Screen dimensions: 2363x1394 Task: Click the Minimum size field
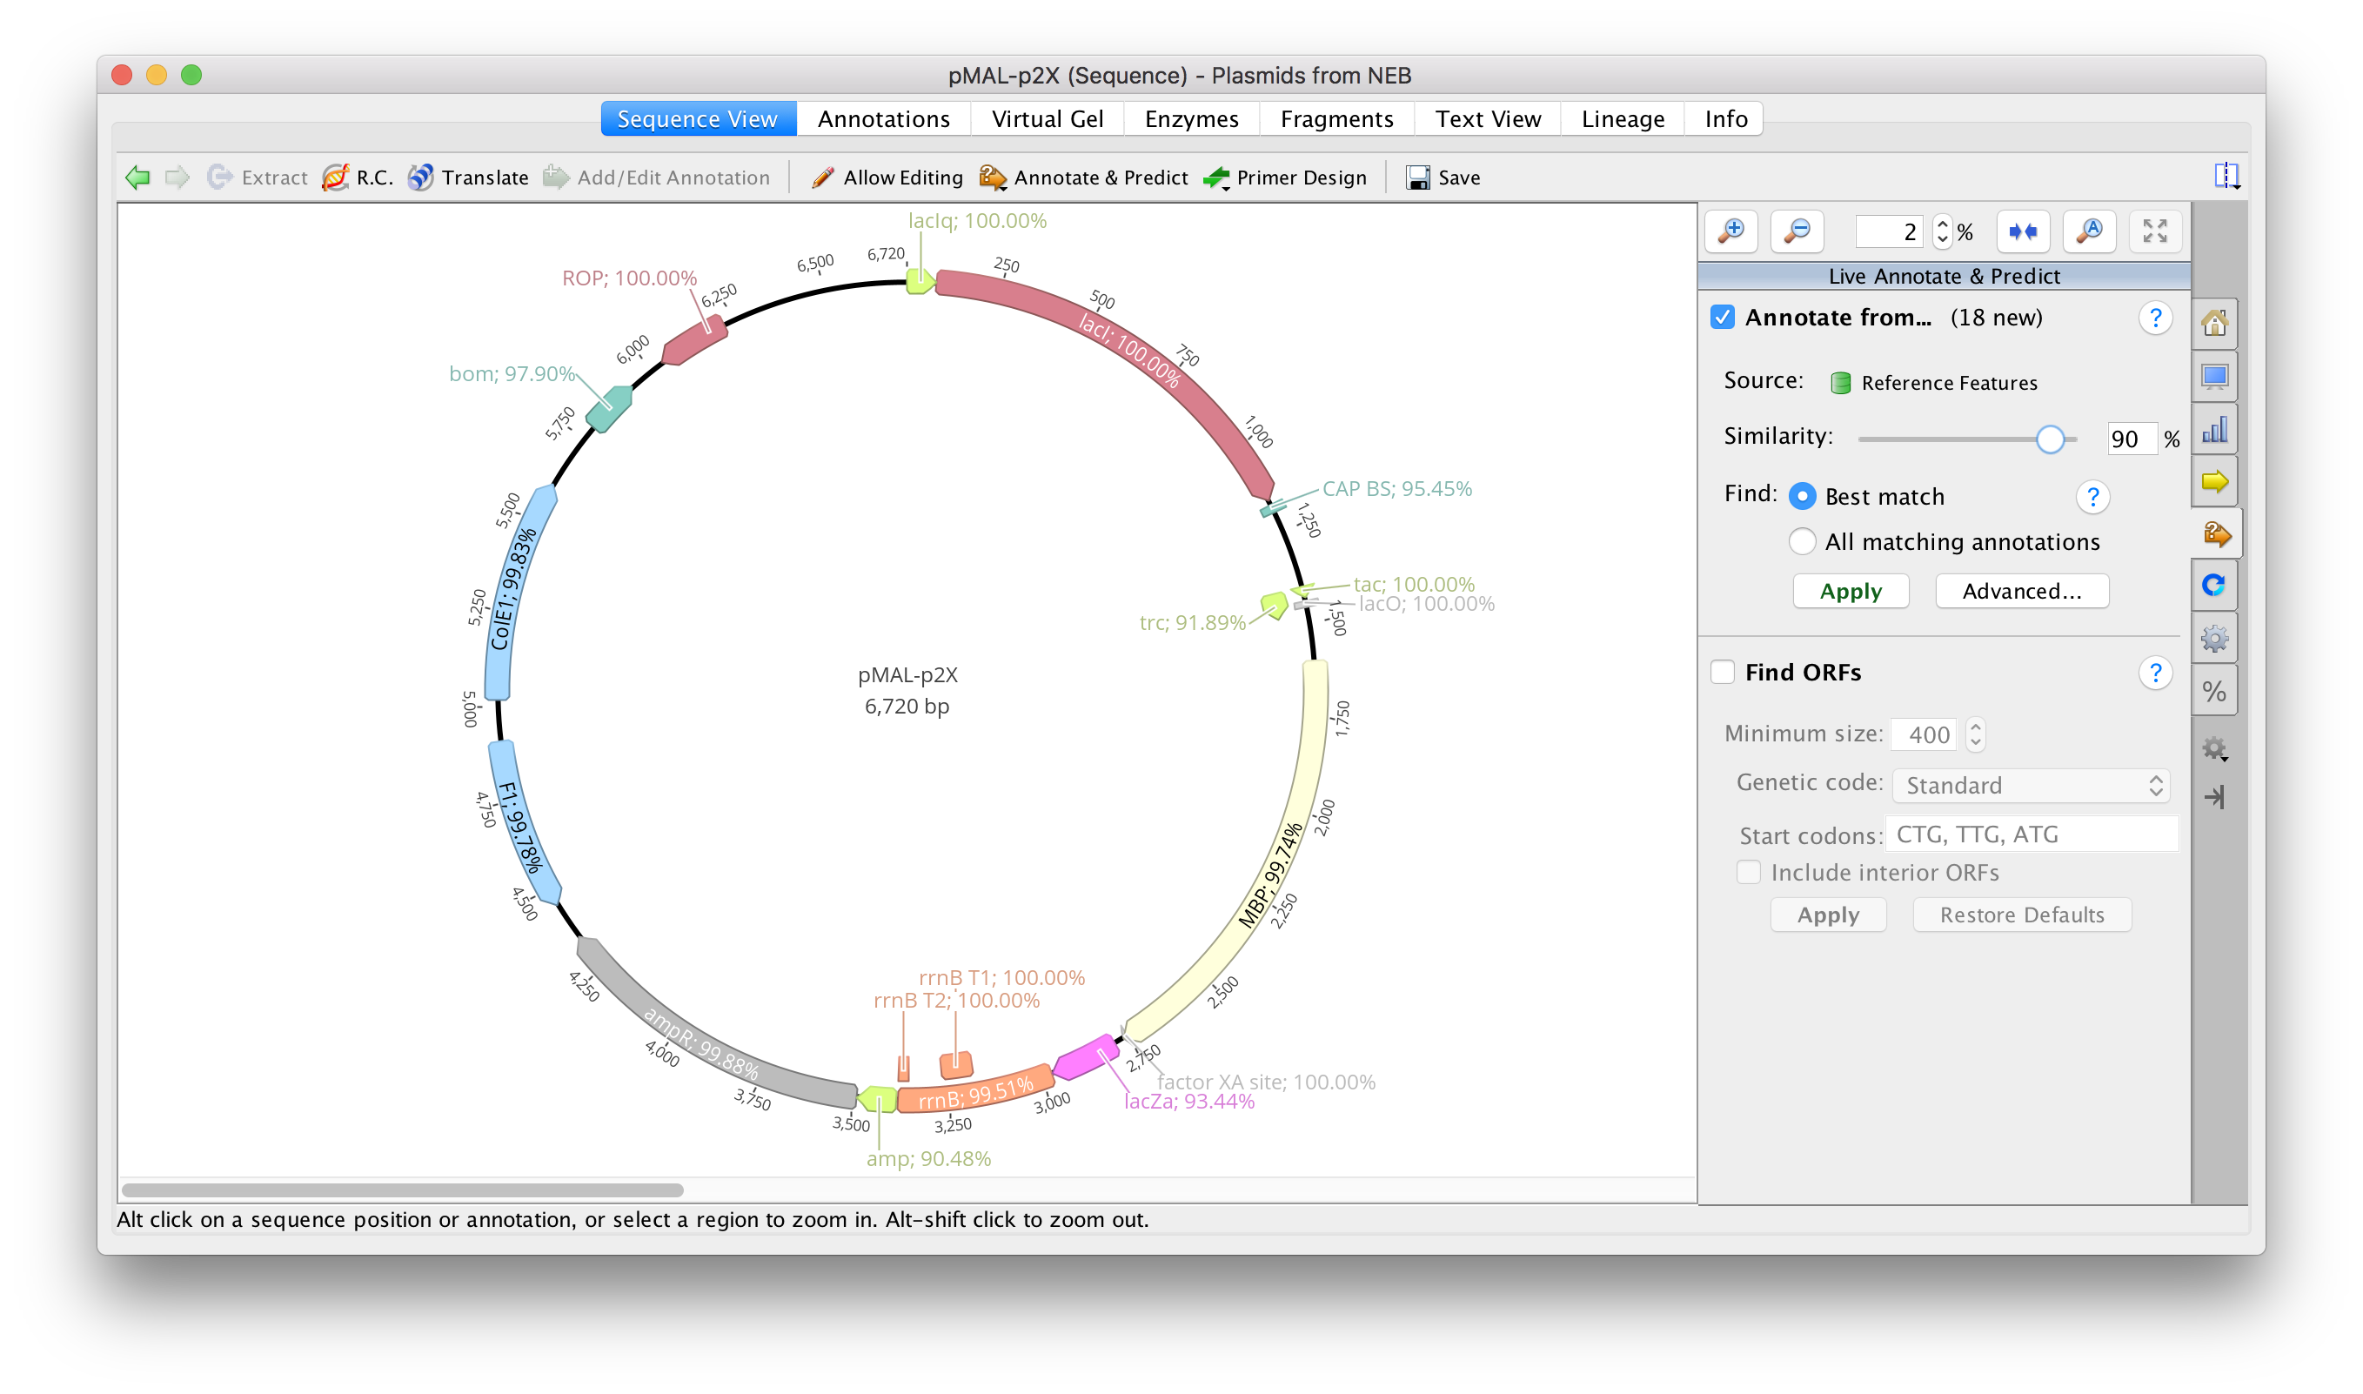[1924, 734]
